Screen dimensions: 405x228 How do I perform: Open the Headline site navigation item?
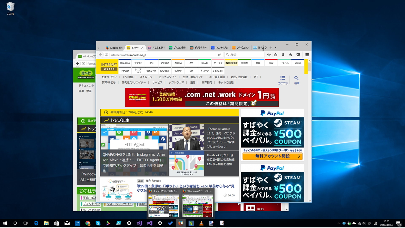pos(125,63)
